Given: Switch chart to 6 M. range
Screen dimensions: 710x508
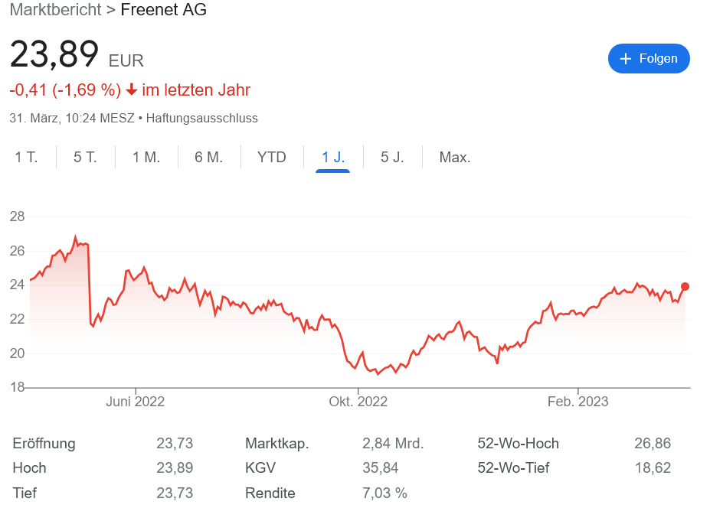Looking at the screenshot, I should [208, 158].
